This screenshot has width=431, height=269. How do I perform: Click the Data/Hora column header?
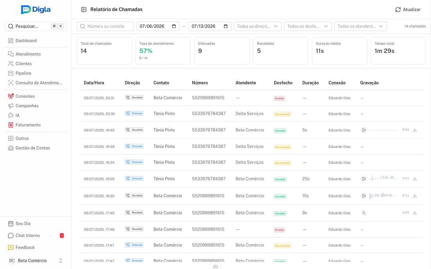coord(94,83)
